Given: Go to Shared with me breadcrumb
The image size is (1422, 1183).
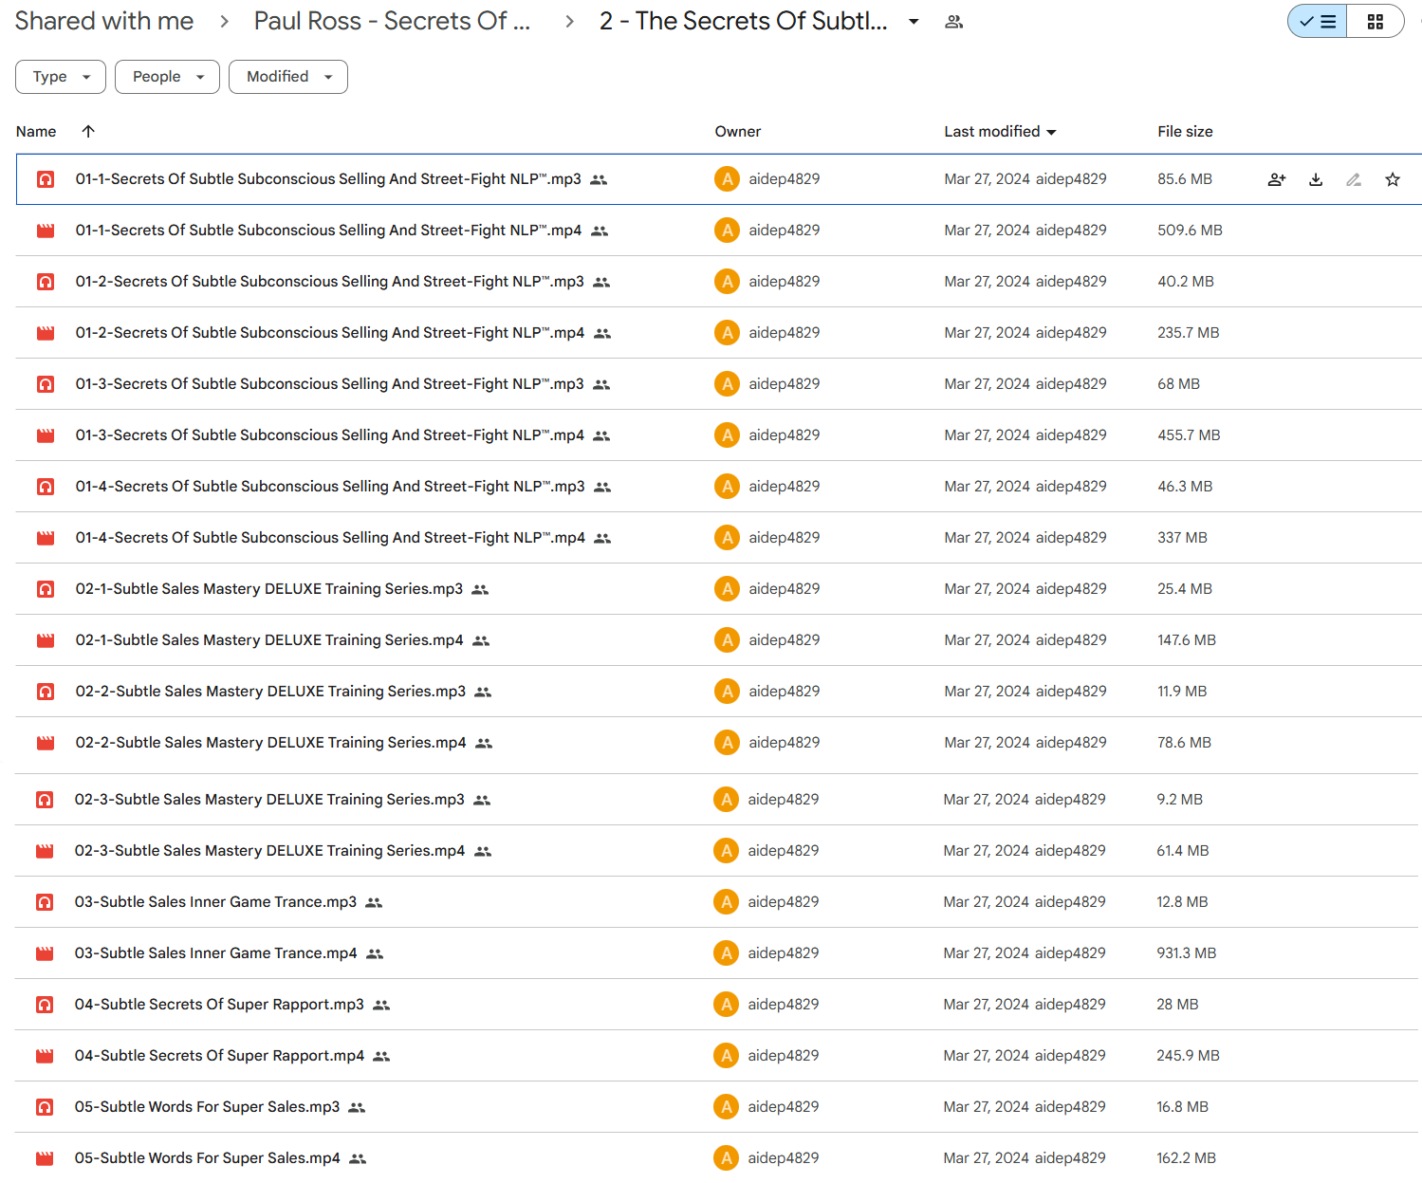Looking at the screenshot, I should click(104, 21).
